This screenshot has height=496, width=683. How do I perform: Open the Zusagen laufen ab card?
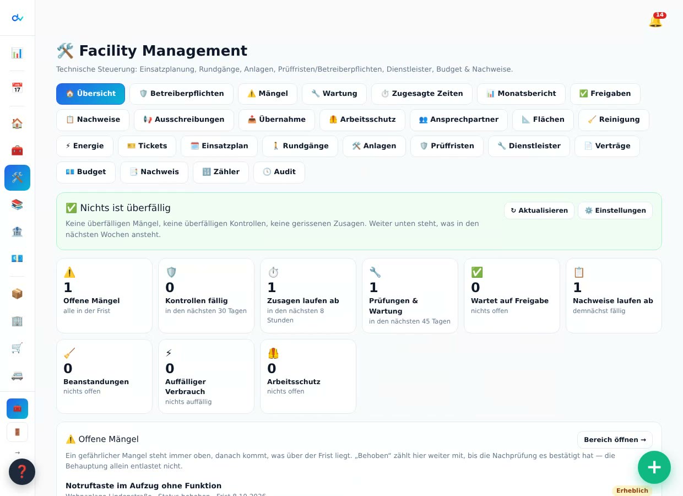[x=308, y=295]
